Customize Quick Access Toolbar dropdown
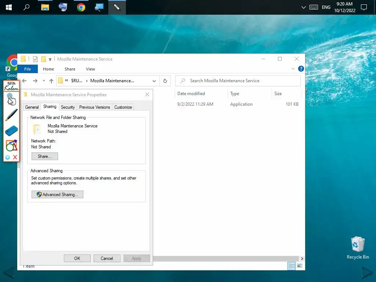Screen dimensions: 376x282 tap(50, 59)
